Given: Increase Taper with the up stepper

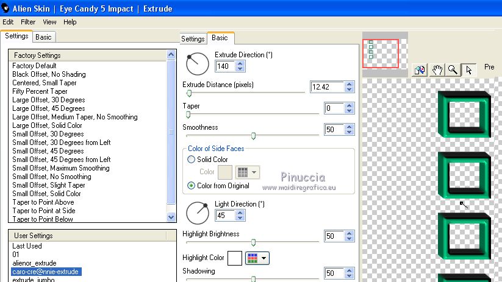Looking at the screenshot, I should click(x=350, y=105).
